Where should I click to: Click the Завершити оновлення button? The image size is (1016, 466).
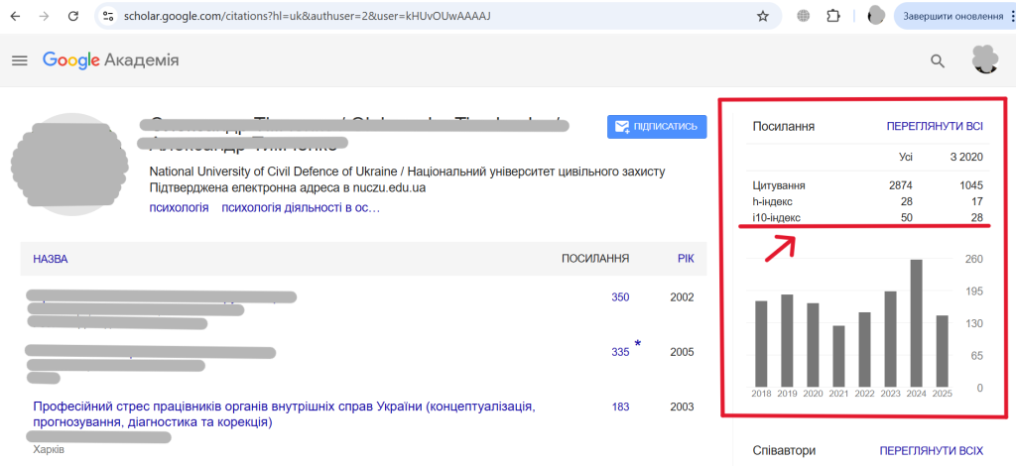tap(954, 16)
